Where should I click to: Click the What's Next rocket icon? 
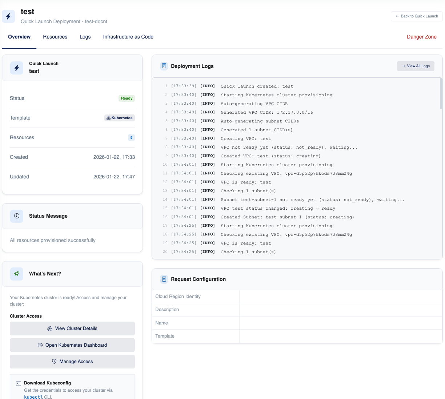pos(17,274)
